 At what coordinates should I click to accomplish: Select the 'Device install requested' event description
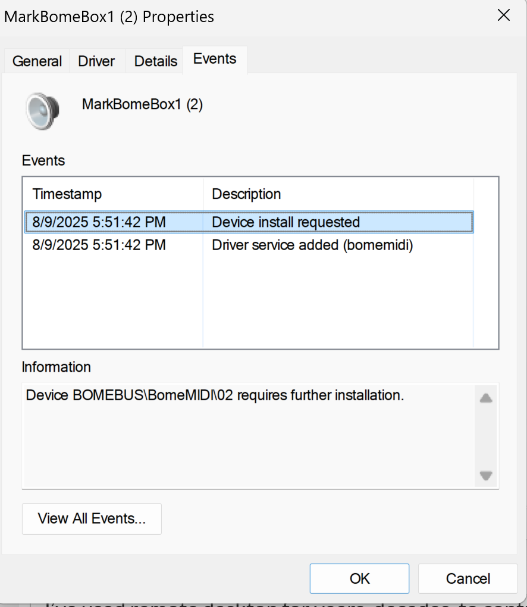[x=286, y=222]
